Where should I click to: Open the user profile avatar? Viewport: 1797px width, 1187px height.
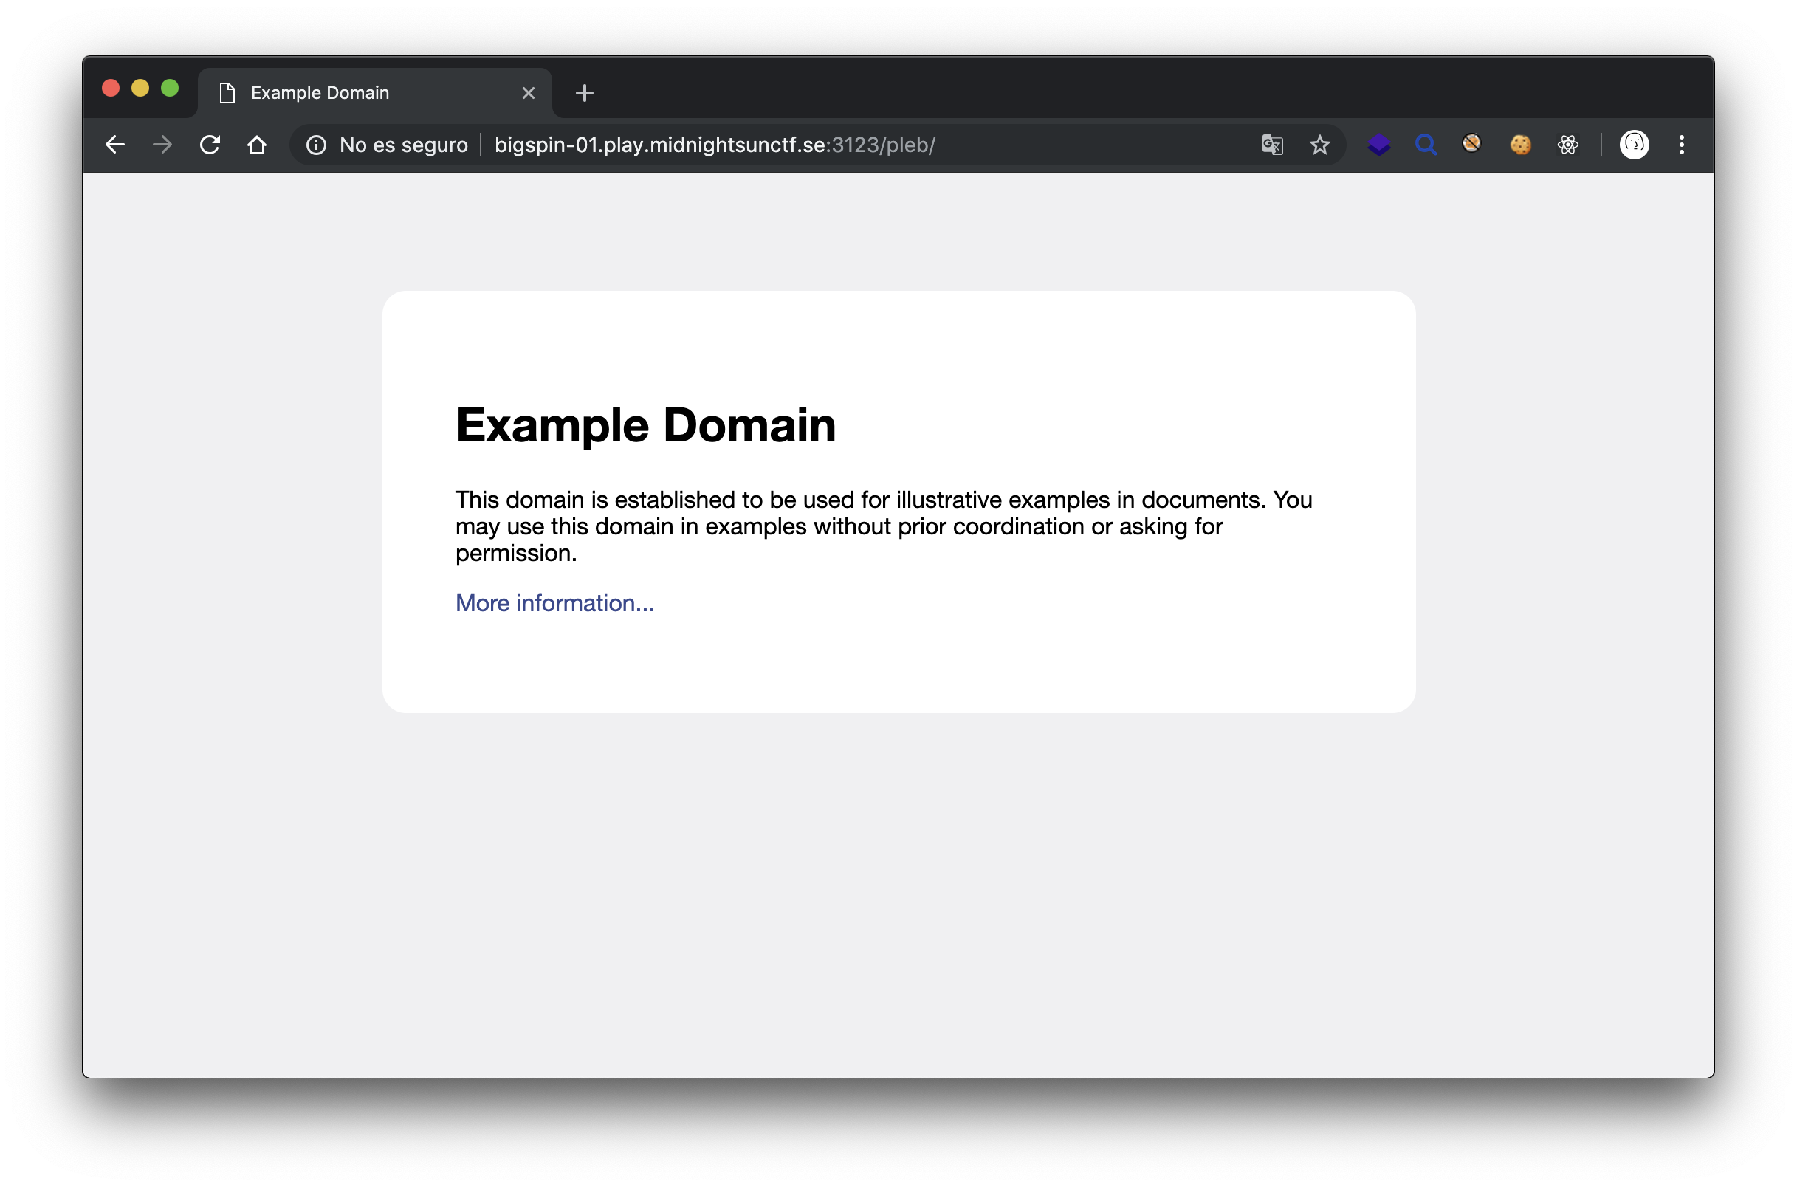click(x=1634, y=145)
